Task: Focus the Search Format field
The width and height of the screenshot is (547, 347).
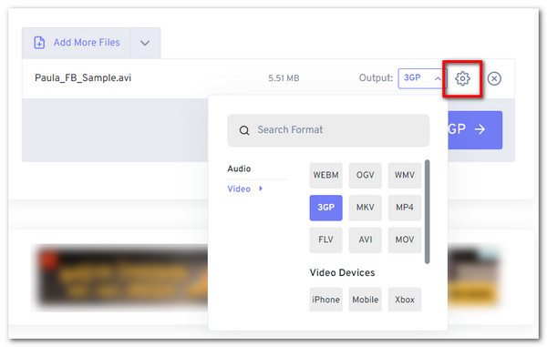Action: coord(328,130)
